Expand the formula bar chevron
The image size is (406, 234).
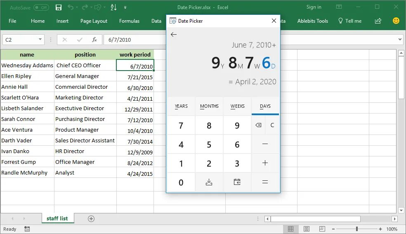point(400,39)
